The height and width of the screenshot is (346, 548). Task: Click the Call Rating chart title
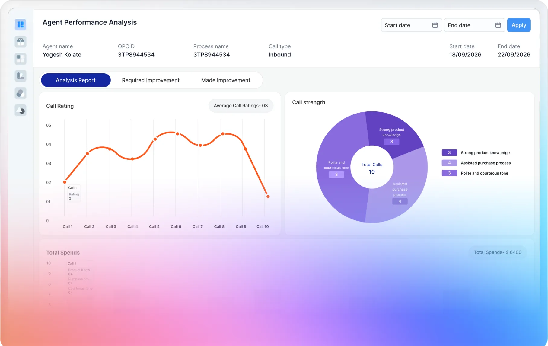(60, 106)
